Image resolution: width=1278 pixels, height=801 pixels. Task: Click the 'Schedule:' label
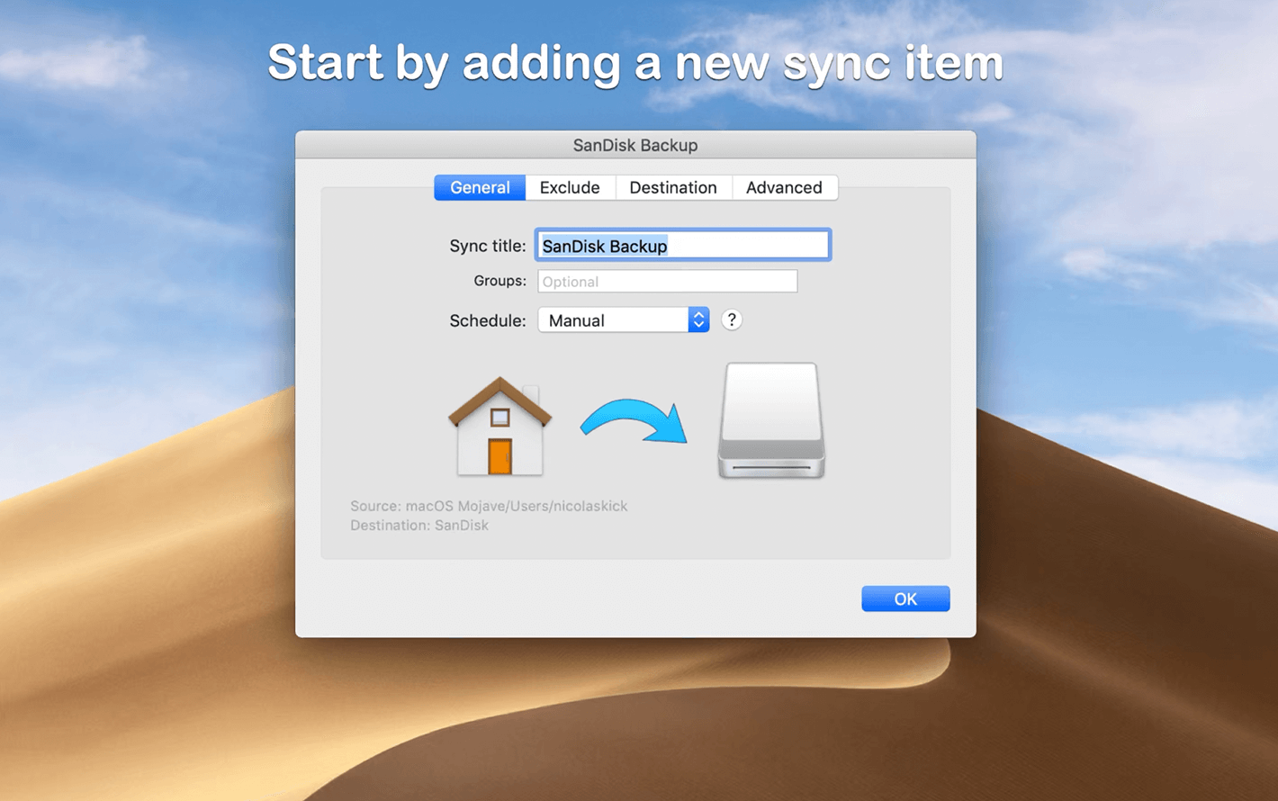coord(488,320)
